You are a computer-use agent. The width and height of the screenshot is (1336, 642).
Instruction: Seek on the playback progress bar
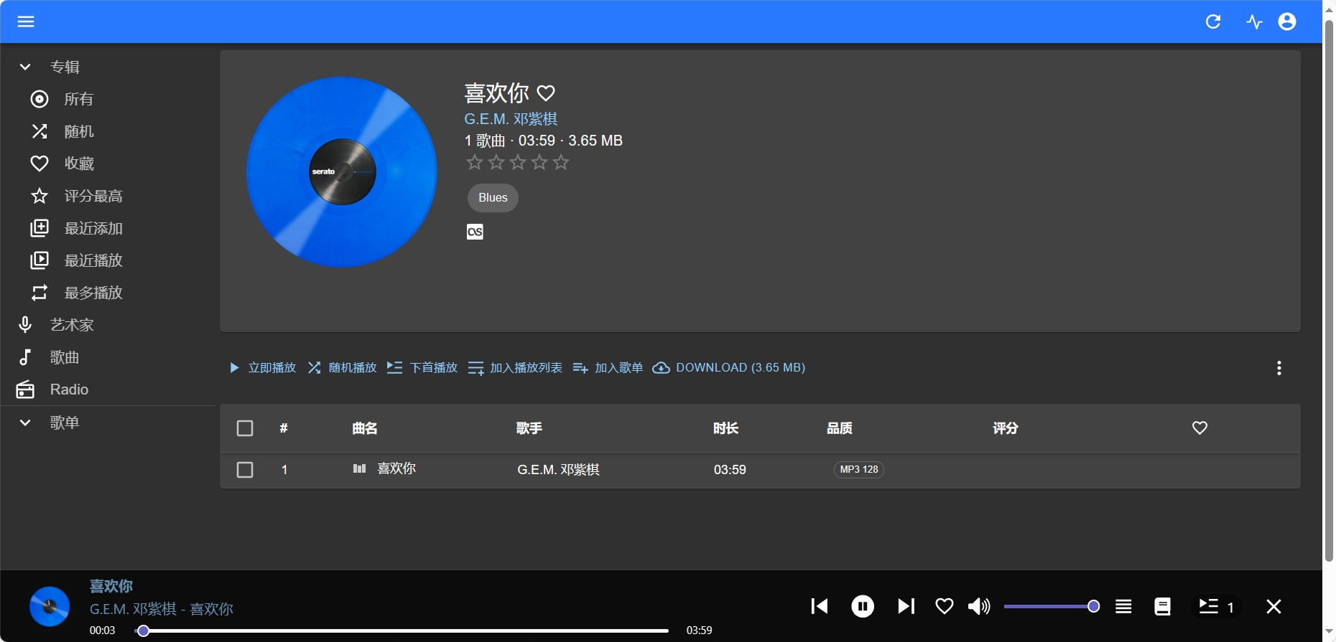click(402, 631)
